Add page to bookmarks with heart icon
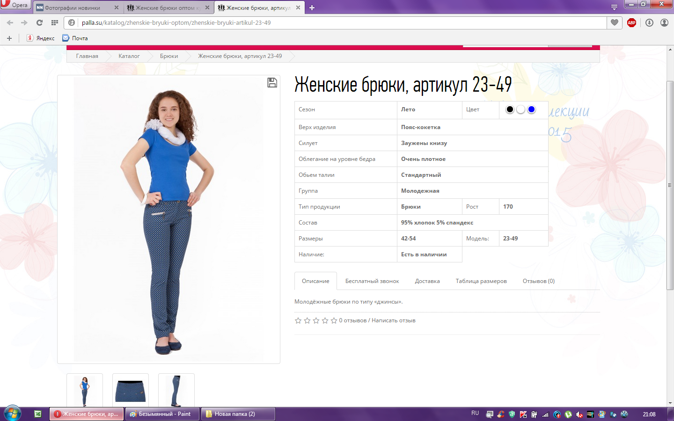Image resolution: width=674 pixels, height=421 pixels. tap(615, 22)
